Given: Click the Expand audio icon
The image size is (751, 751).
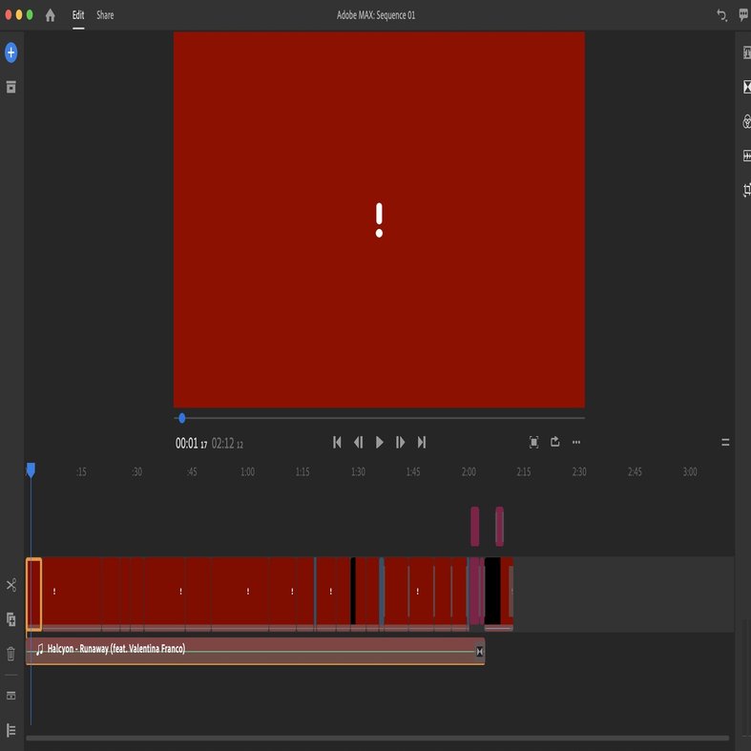Looking at the screenshot, I should pyautogui.click(x=11, y=696).
